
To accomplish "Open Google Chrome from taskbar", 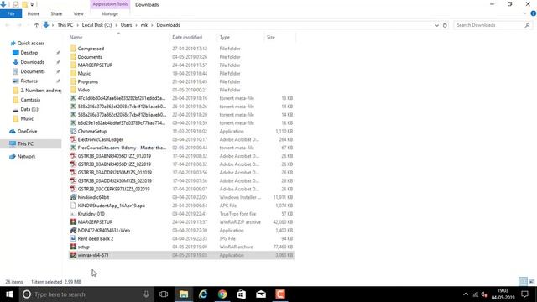I will point(222,294).
